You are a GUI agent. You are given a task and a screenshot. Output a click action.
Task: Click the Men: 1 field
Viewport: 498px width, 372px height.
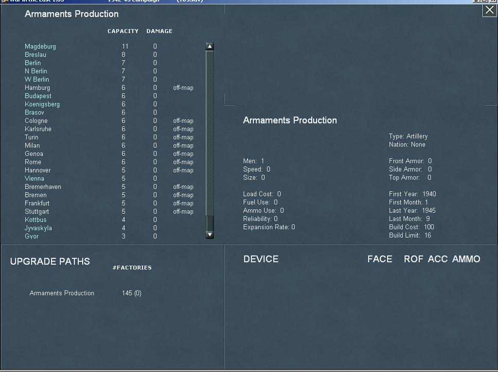tap(253, 161)
